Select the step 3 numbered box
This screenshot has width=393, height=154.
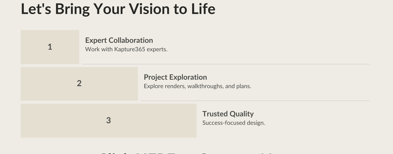[109, 121]
